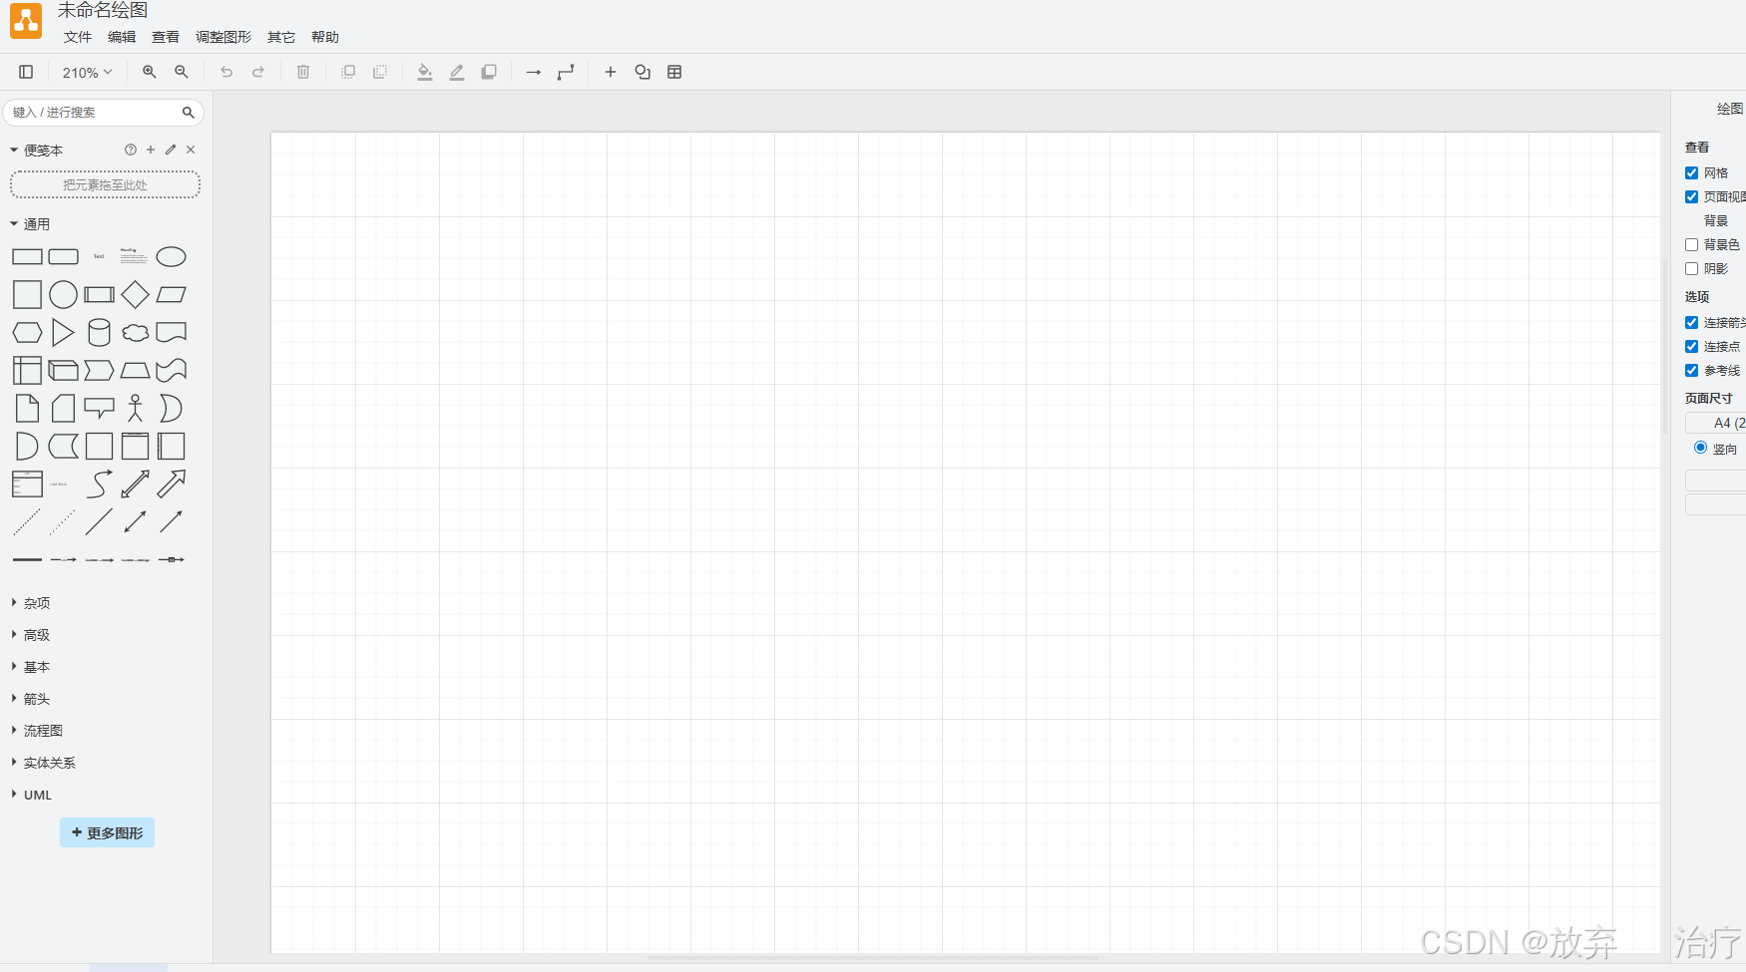Uncheck the 连接点 option
The height and width of the screenshot is (972, 1746).
tap(1691, 346)
